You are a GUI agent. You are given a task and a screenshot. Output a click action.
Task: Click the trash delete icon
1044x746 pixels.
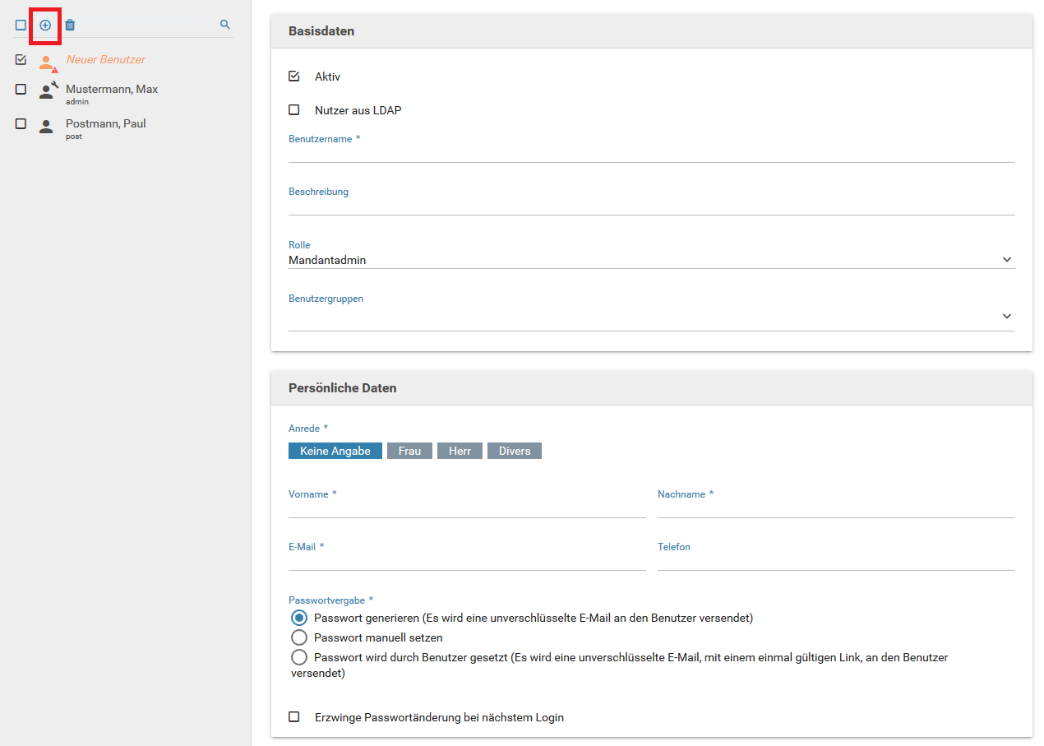70,25
